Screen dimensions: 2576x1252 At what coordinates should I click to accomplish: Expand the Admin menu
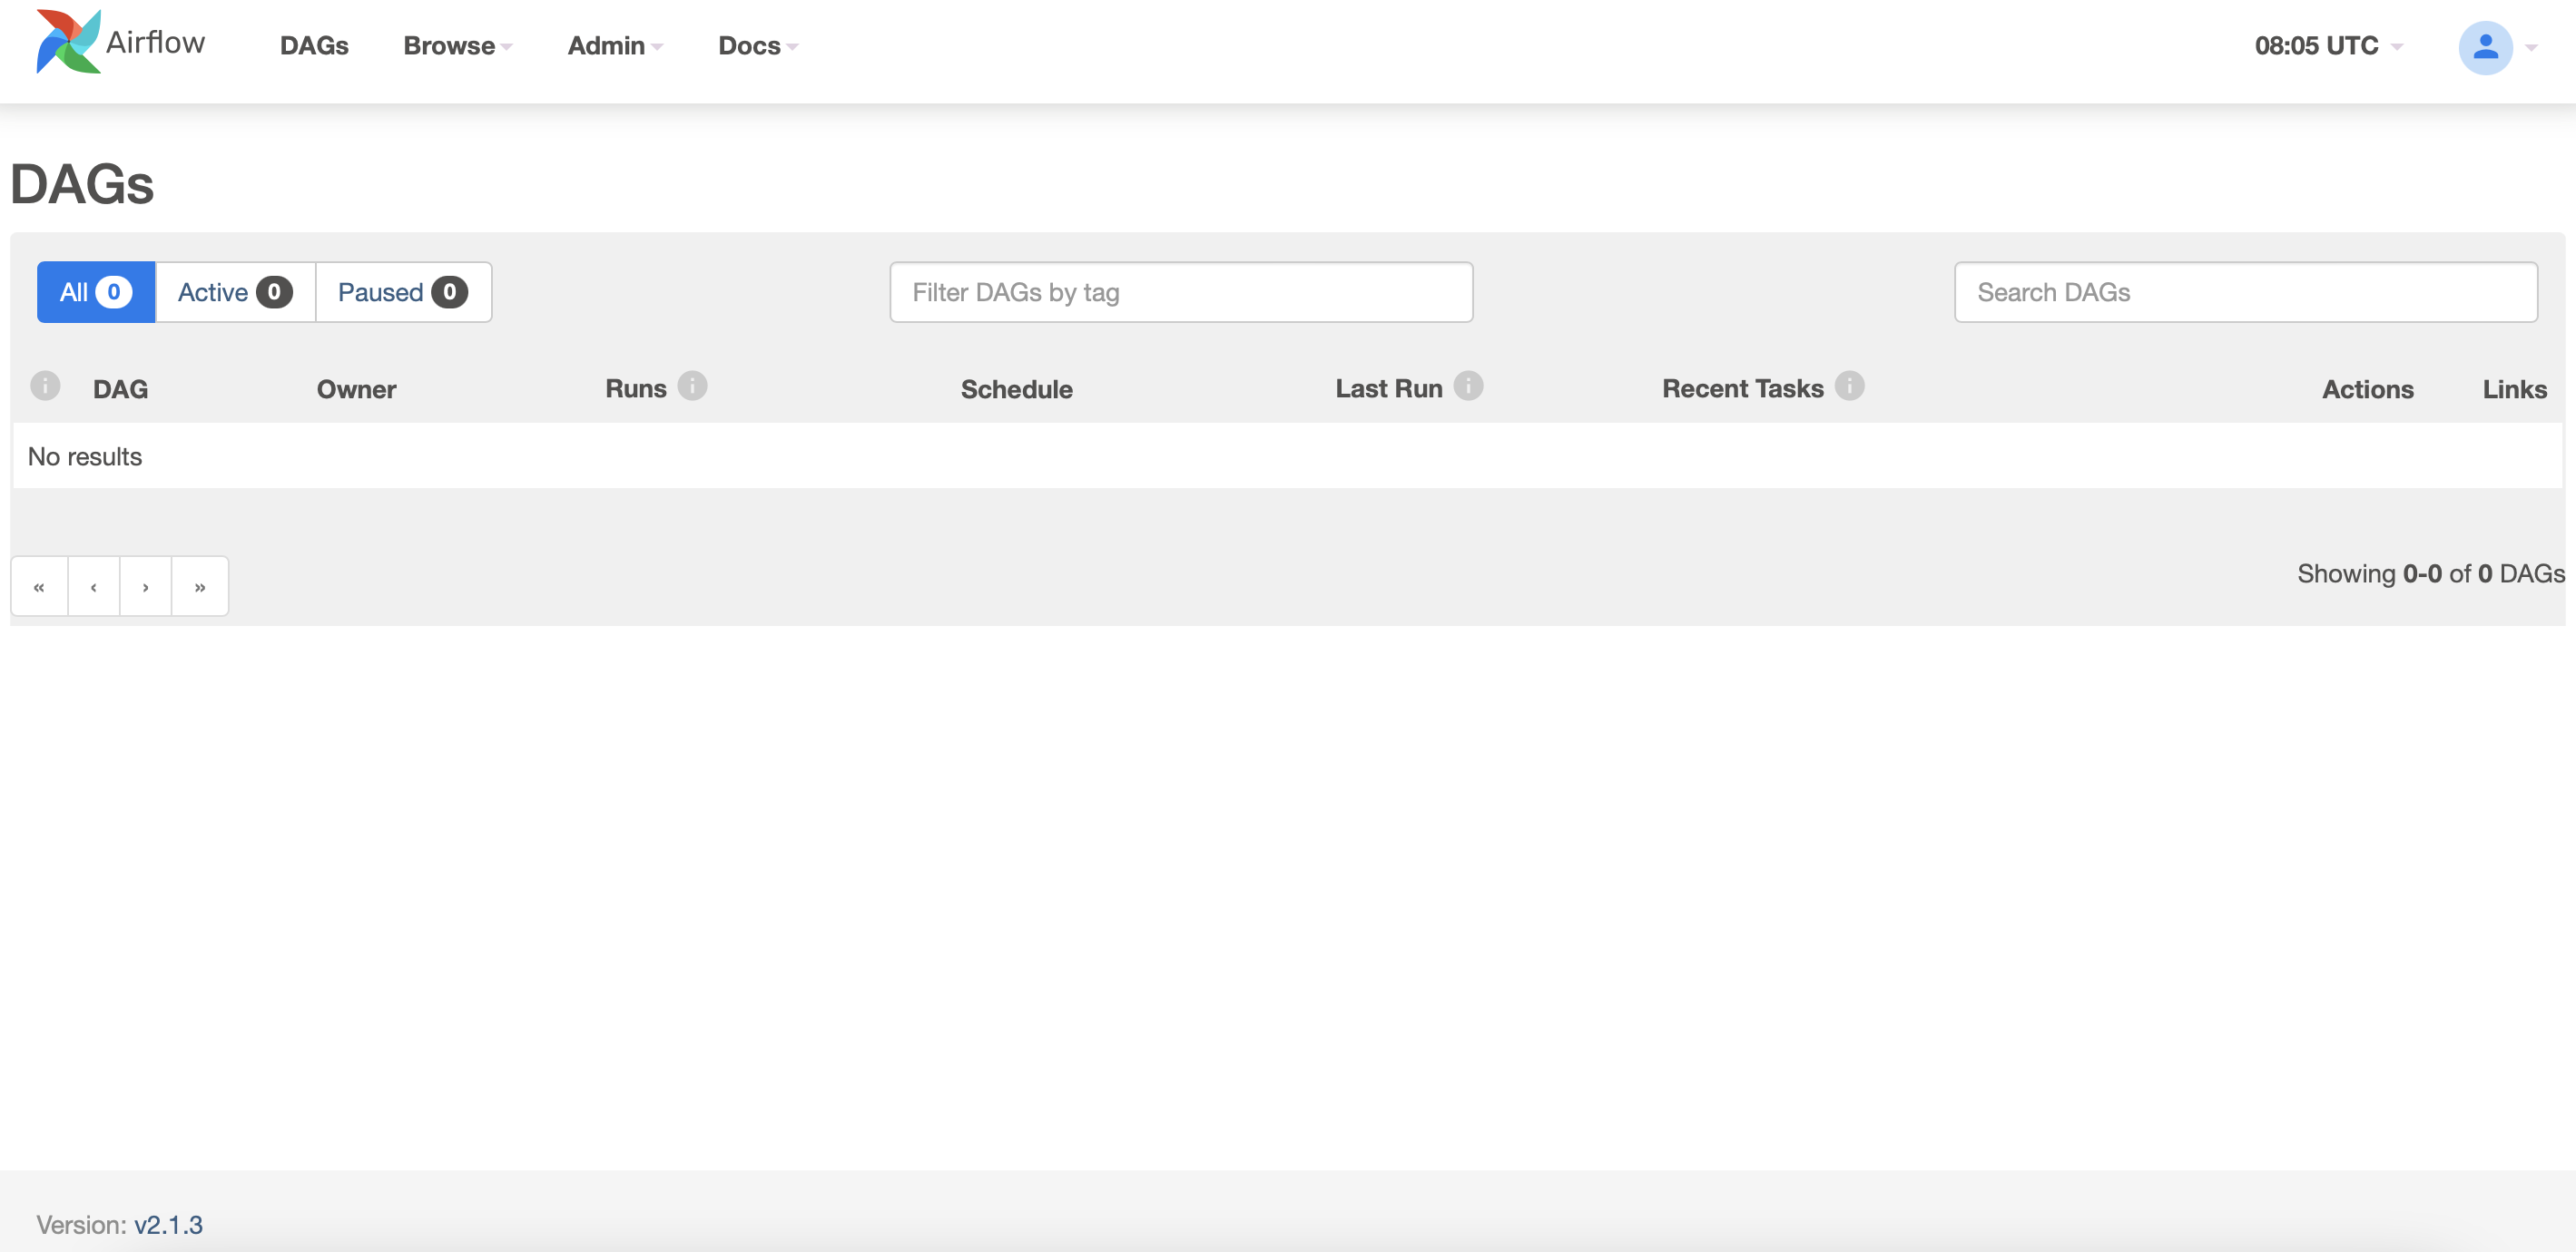(614, 46)
